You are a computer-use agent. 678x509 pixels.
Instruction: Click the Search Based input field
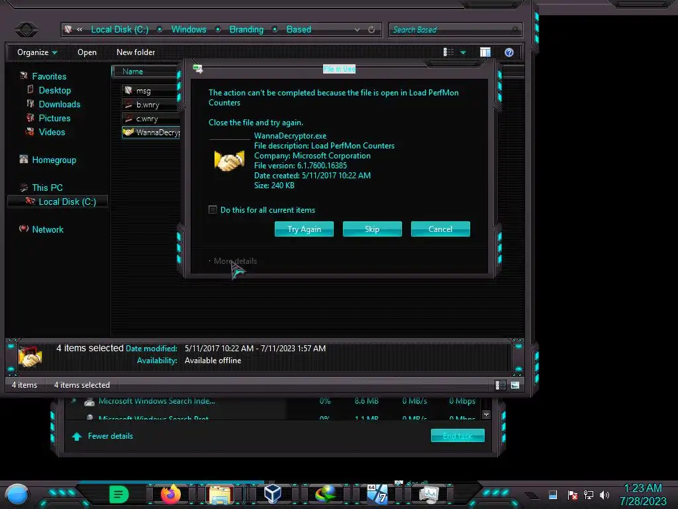[x=455, y=29]
